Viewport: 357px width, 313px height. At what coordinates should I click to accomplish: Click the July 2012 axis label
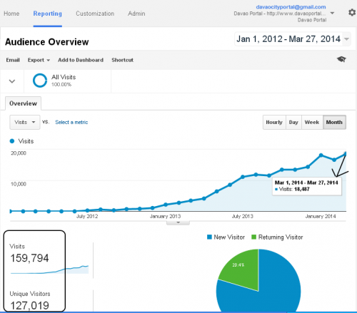pyautogui.click(x=87, y=216)
